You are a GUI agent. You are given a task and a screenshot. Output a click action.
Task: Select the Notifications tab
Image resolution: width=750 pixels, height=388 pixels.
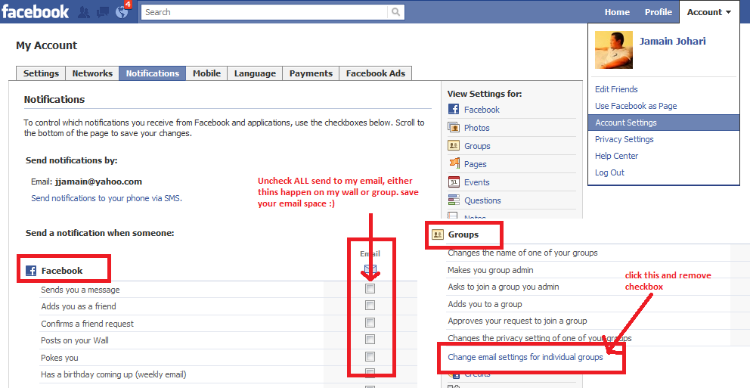(x=153, y=73)
